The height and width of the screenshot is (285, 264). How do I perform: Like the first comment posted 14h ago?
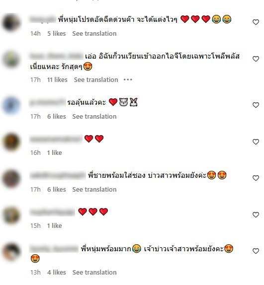coord(256,22)
